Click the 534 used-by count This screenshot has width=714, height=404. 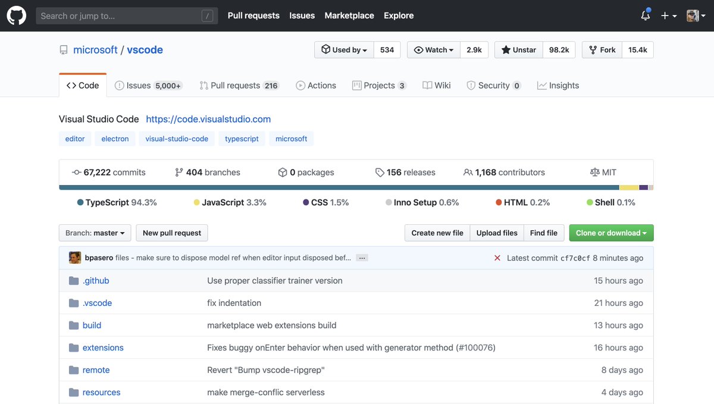pos(387,50)
